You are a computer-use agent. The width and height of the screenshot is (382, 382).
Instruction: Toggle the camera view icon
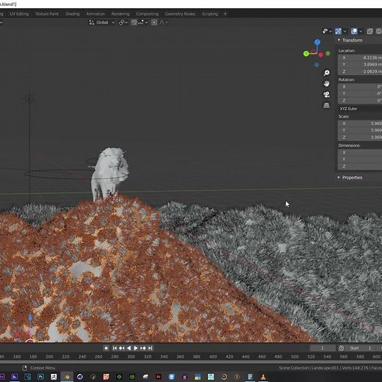326,94
